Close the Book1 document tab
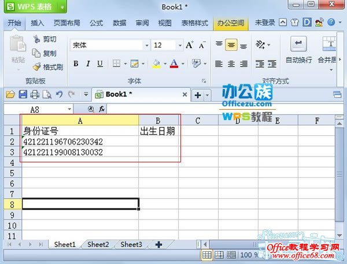The width and height of the screenshot is (347, 264). 184,95
